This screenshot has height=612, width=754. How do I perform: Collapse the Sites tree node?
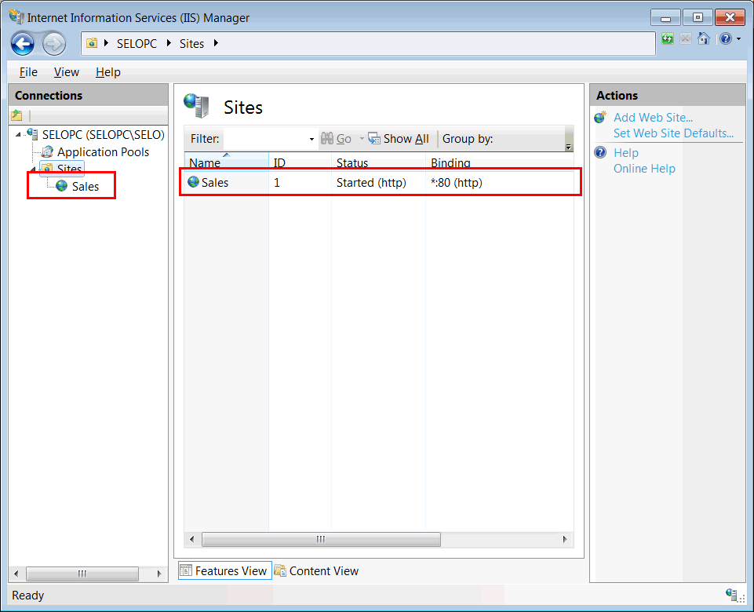pos(33,169)
